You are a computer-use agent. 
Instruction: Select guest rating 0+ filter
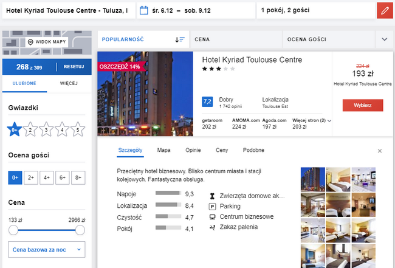15,177
